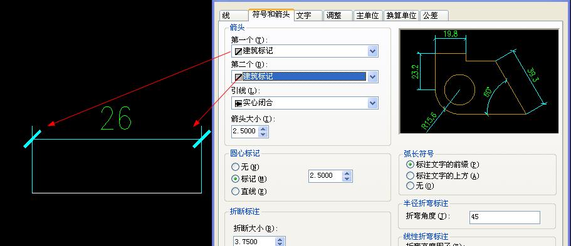Select 标注文字的前缀 radio button

pos(410,165)
